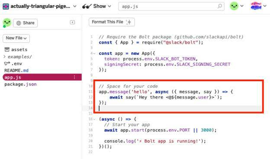The image size is (270, 159).
Task: Click the Show label in the top bar
Action: click(x=100, y=6)
